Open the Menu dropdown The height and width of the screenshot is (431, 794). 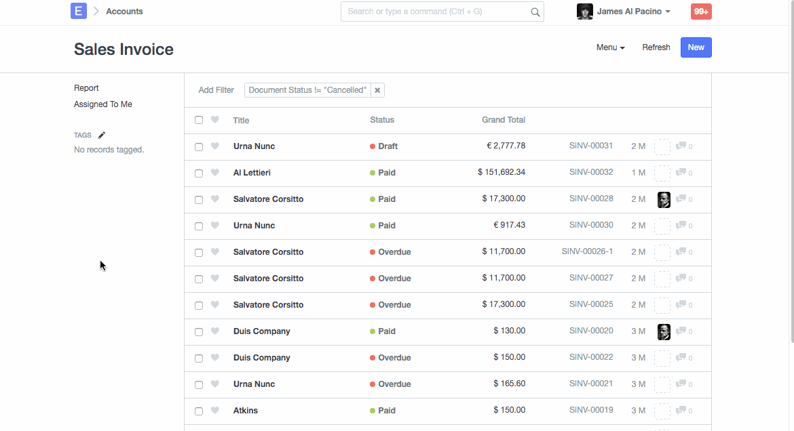[610, 47]
